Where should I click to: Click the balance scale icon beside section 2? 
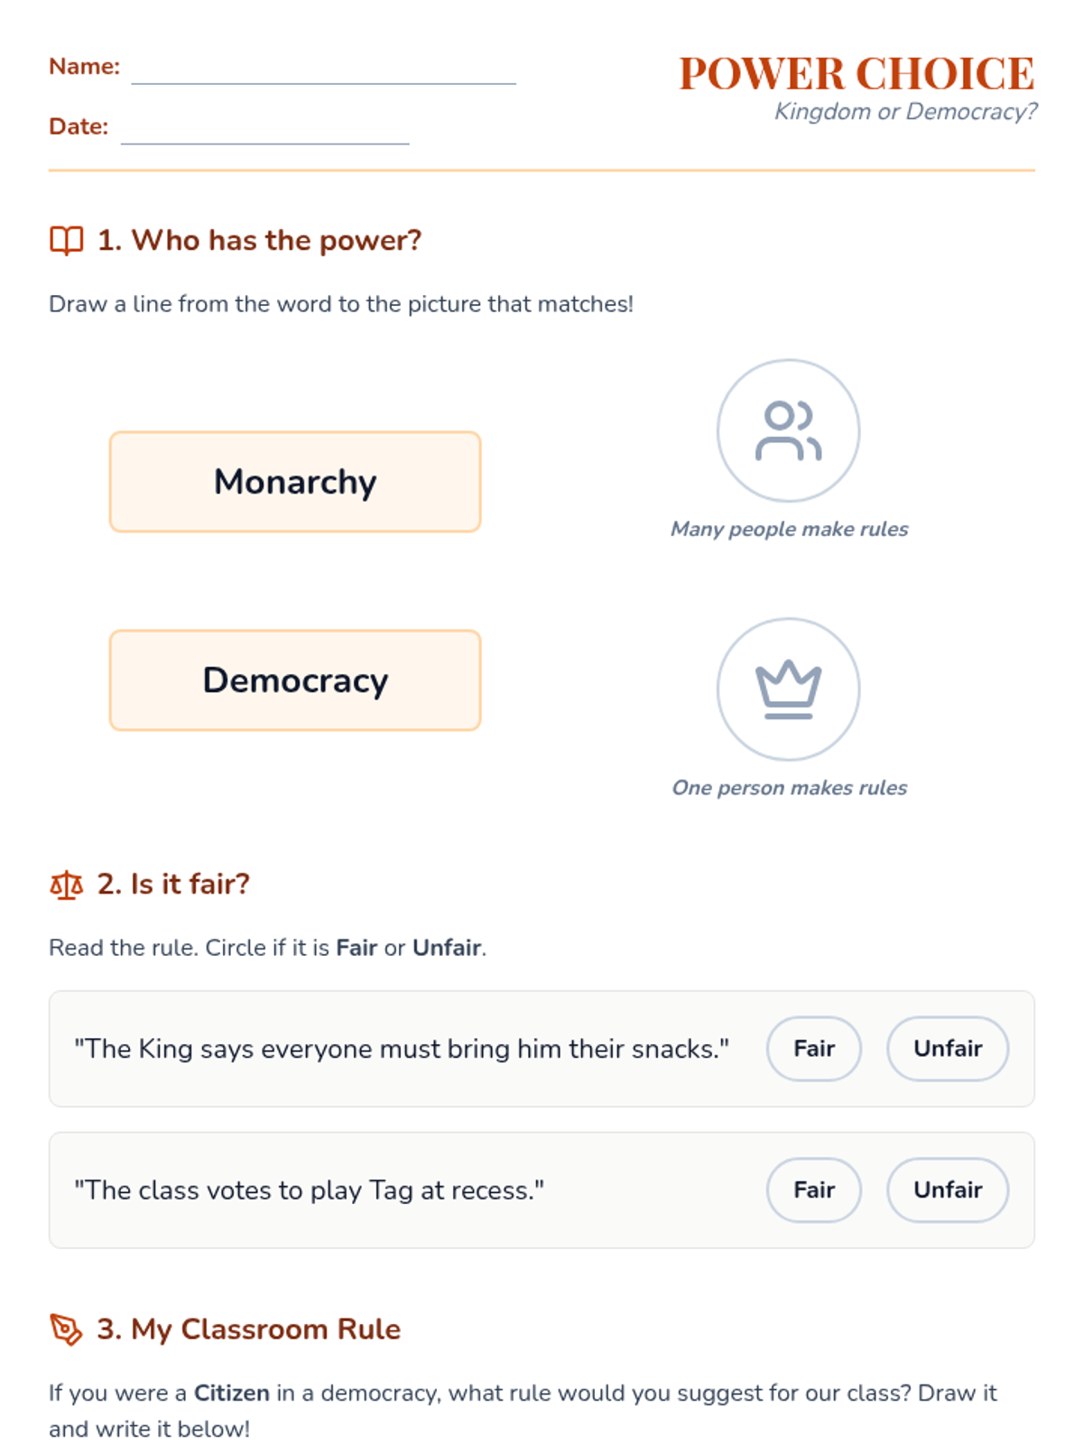point(66,885)
